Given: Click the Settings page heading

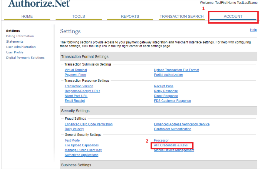Looking at the screenshot, I should click(x=70, y=31).
